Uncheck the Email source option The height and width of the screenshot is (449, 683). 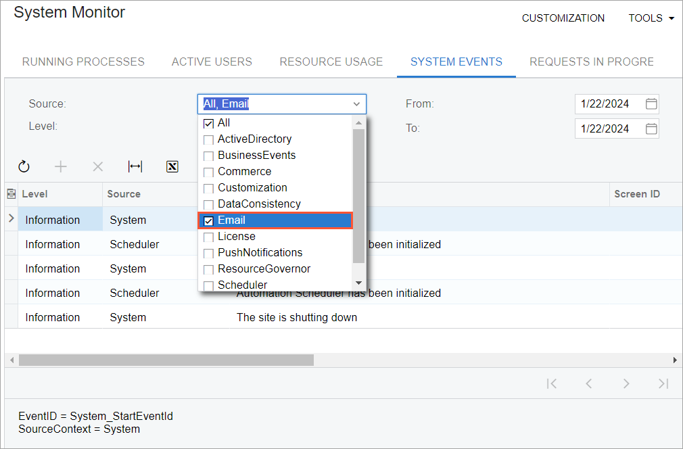(209, 221)
